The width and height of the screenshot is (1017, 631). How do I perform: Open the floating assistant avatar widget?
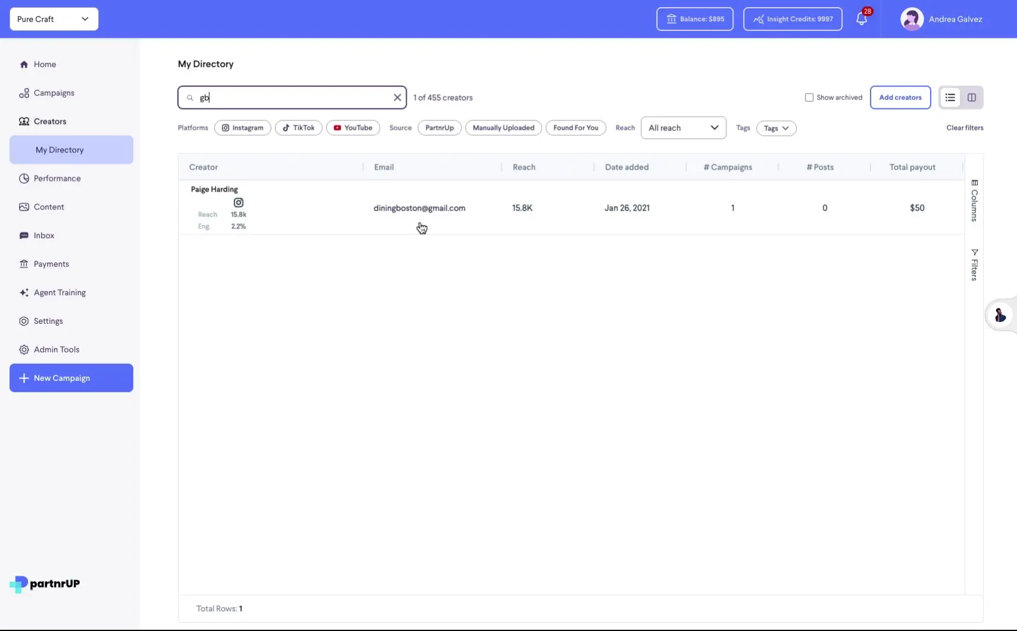[x=1000, y=315]
